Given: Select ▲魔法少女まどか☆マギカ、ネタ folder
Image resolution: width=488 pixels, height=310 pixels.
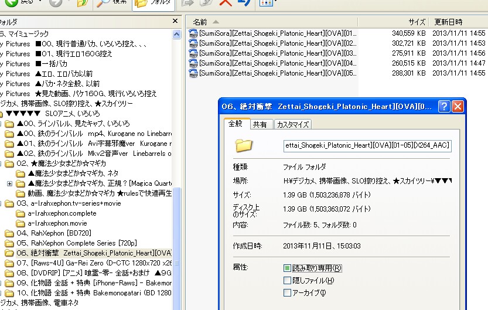Looking at the screenshot, I should click(73, 173).
